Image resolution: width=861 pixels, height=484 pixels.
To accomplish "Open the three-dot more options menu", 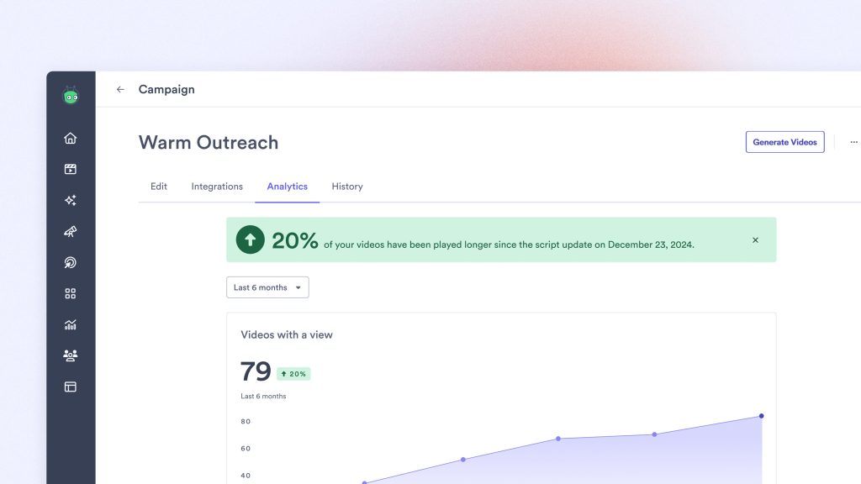I will 853,142.
